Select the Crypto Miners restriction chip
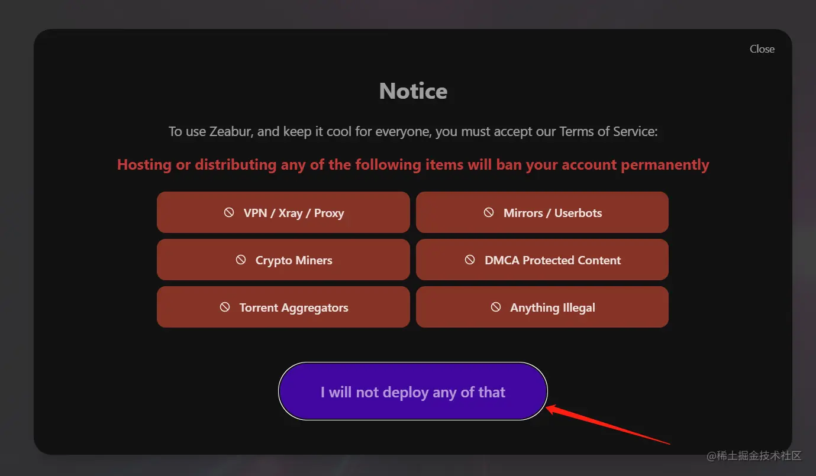816x476 pixels. click(x=283, y=260)
